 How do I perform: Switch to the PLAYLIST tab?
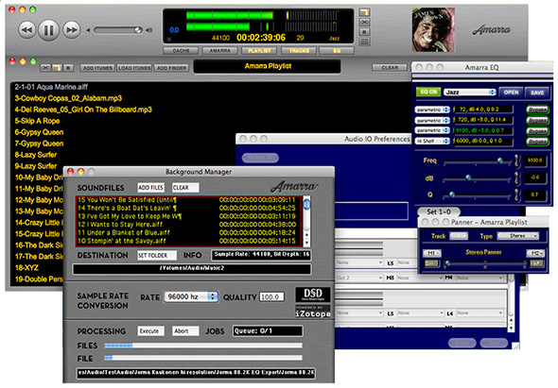click(x=259, y=51)
